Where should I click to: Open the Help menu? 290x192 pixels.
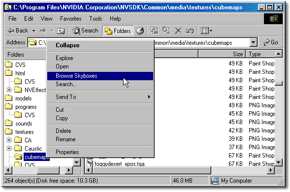(115, 19)
